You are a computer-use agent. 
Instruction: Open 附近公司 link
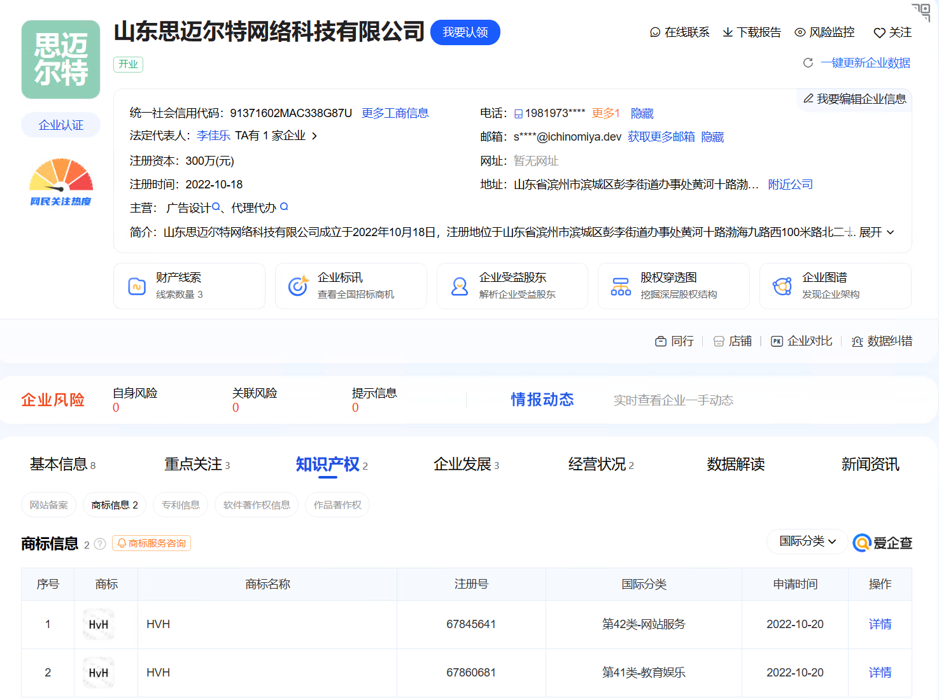(791, 185)
